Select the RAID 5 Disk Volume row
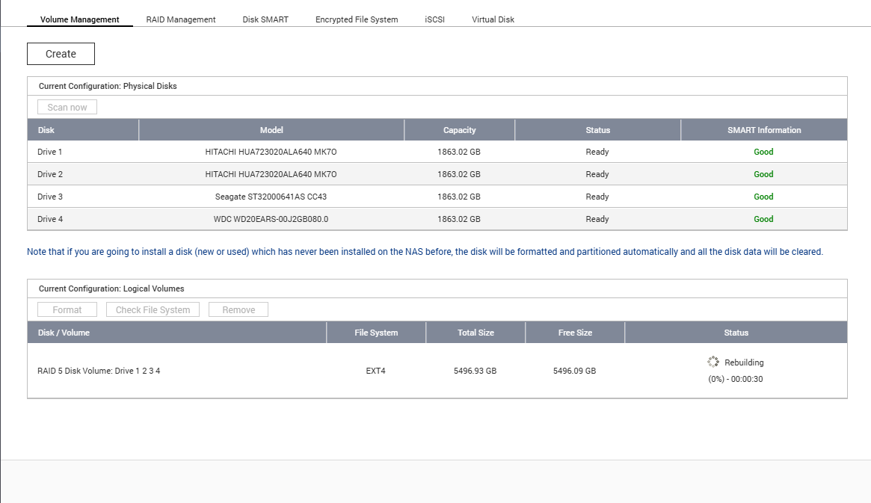The height and width of the screenshot is (503, 871). click(x=437, y=370)
